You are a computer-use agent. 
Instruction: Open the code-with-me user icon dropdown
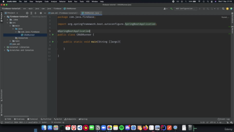[165, 9]
